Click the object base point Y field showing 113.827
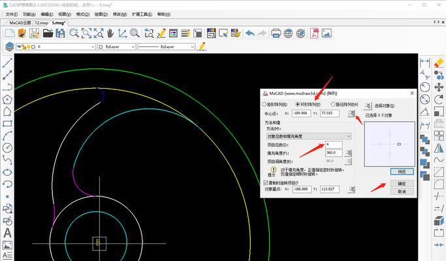Screen dimensions: 446x261 click(x=330, y=189)
